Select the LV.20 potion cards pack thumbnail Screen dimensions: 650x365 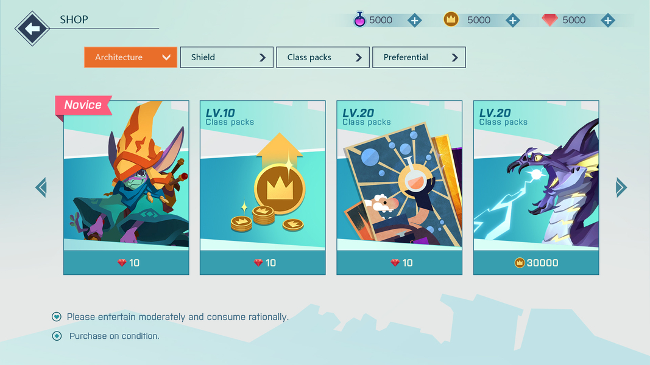[400, 175]
